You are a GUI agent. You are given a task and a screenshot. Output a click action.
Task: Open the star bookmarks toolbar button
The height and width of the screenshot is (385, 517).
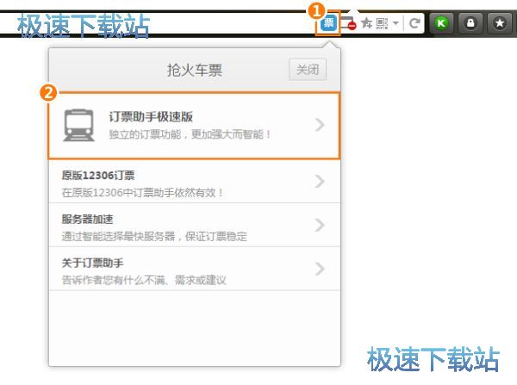click(x=500, y=23)
